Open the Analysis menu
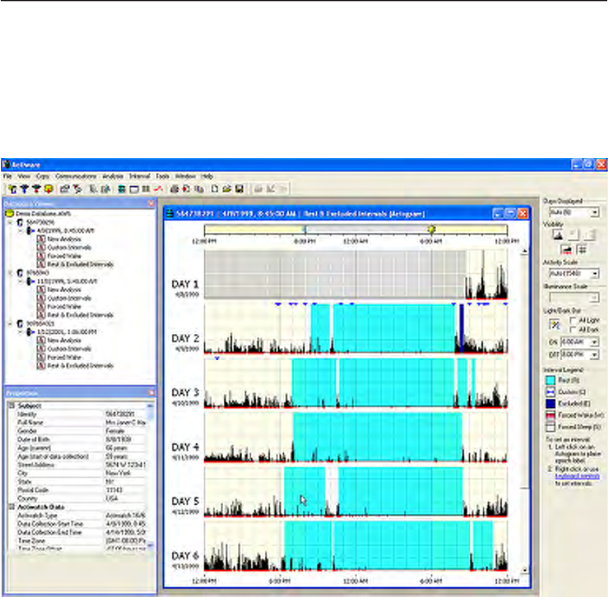608x597 pixels. (x=113, y=176)
